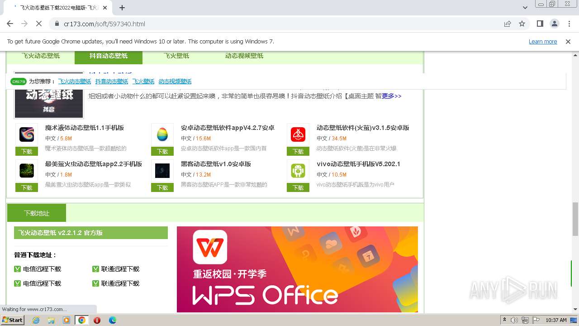Open title 黑客动态壁纸v1.0安卓版
The width and height of the screenshot is (579, 326).
pyautogui.click(x=216, y=164)
